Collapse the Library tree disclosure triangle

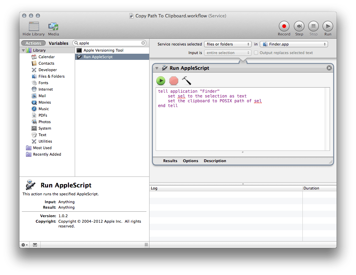click(x=23, y=50)
